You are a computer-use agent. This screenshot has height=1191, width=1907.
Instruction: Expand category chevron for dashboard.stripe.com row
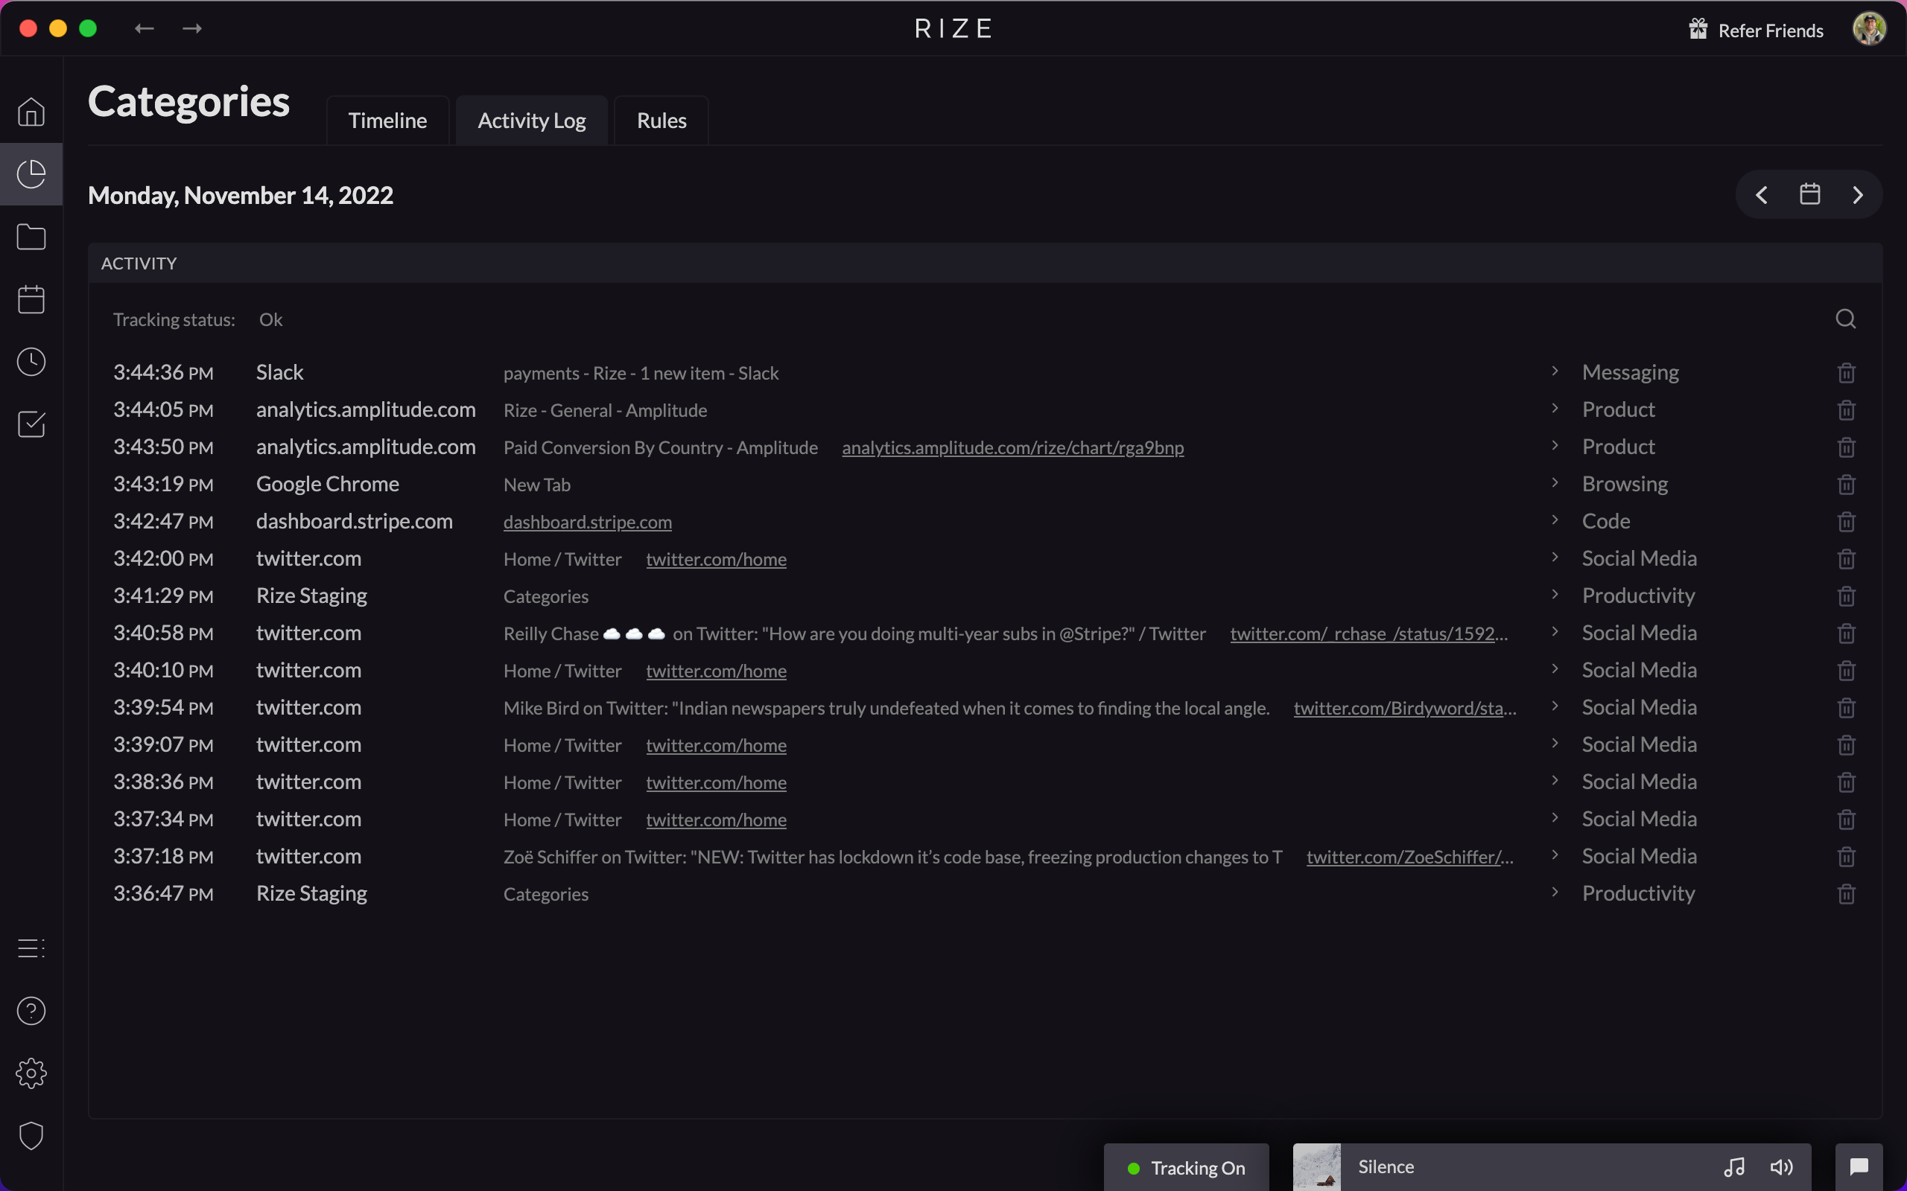pyautogui.click(x=1555, y=520)
